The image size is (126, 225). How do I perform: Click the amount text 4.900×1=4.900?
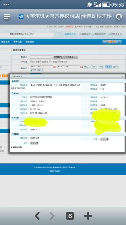[36, 105]
